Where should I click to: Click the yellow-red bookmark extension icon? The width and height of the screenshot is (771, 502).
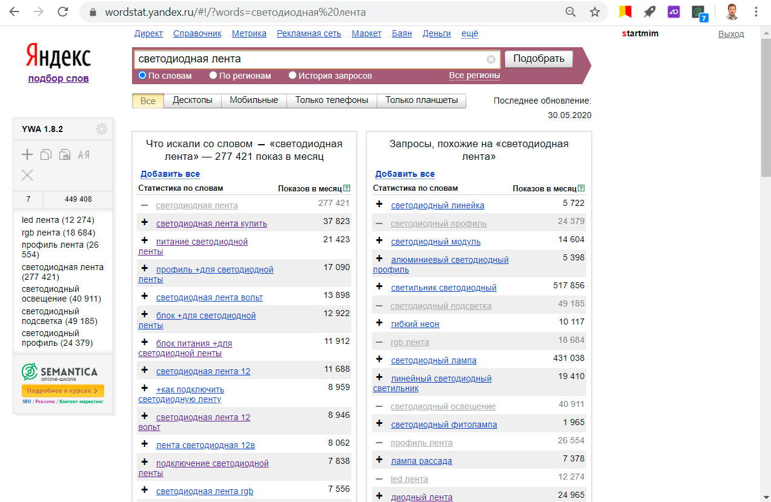(625, 12)
